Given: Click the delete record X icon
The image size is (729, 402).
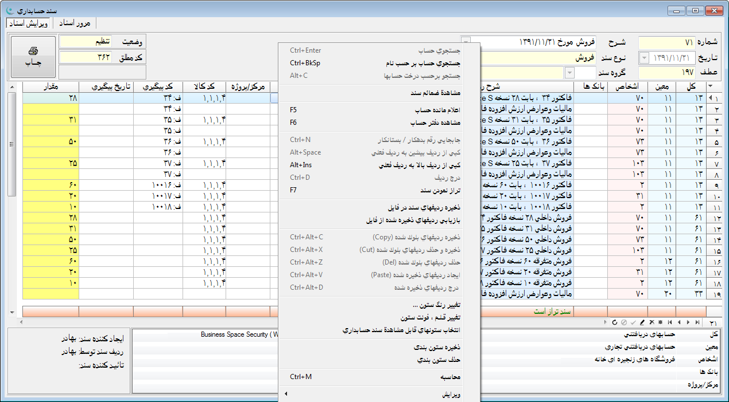Looking at the screenshot, I should pyautogui.click(x=652, y=323).
